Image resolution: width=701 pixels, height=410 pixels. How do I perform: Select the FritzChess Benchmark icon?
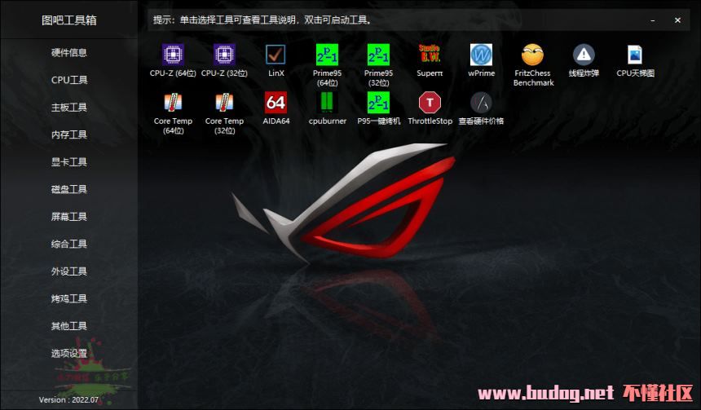point(532,55)
